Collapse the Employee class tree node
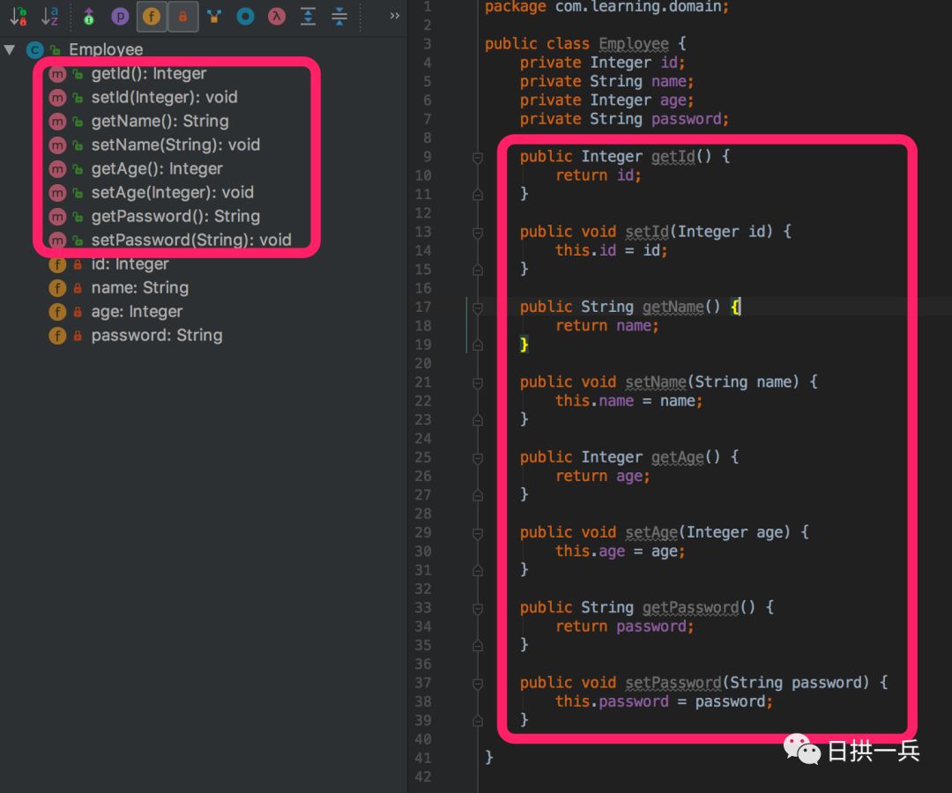952x793 pixels. point(10,49)
